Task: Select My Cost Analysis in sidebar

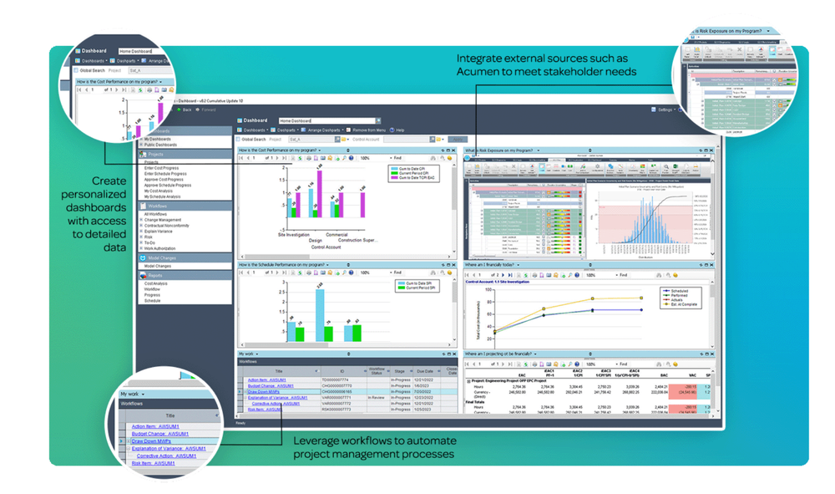Action: [x=159, y=191]
